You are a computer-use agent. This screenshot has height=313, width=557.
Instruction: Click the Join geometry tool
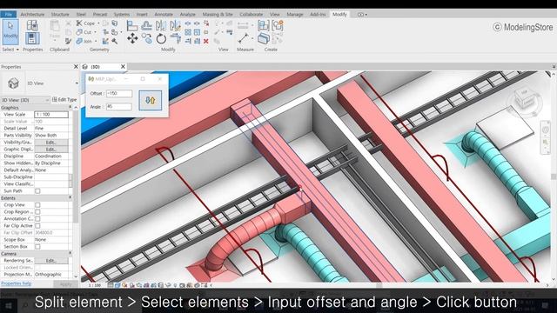click(x=84, y=41)
